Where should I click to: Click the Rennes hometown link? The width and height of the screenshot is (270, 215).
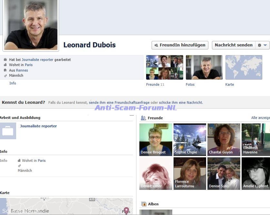coord(22,70)
